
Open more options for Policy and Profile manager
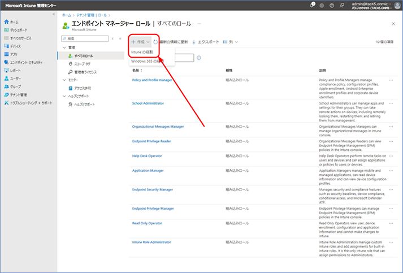point(391,80)
